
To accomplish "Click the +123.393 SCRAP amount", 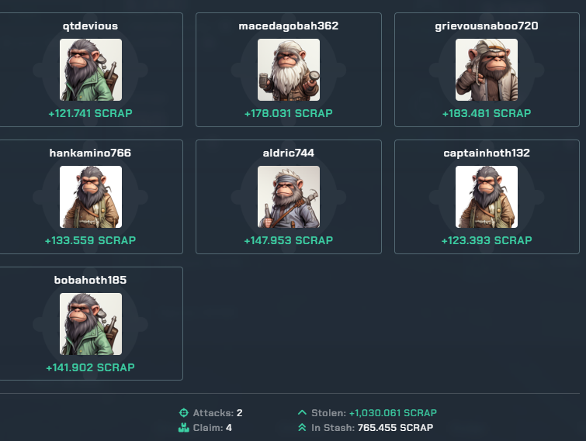I will click(x=487, y=240).
